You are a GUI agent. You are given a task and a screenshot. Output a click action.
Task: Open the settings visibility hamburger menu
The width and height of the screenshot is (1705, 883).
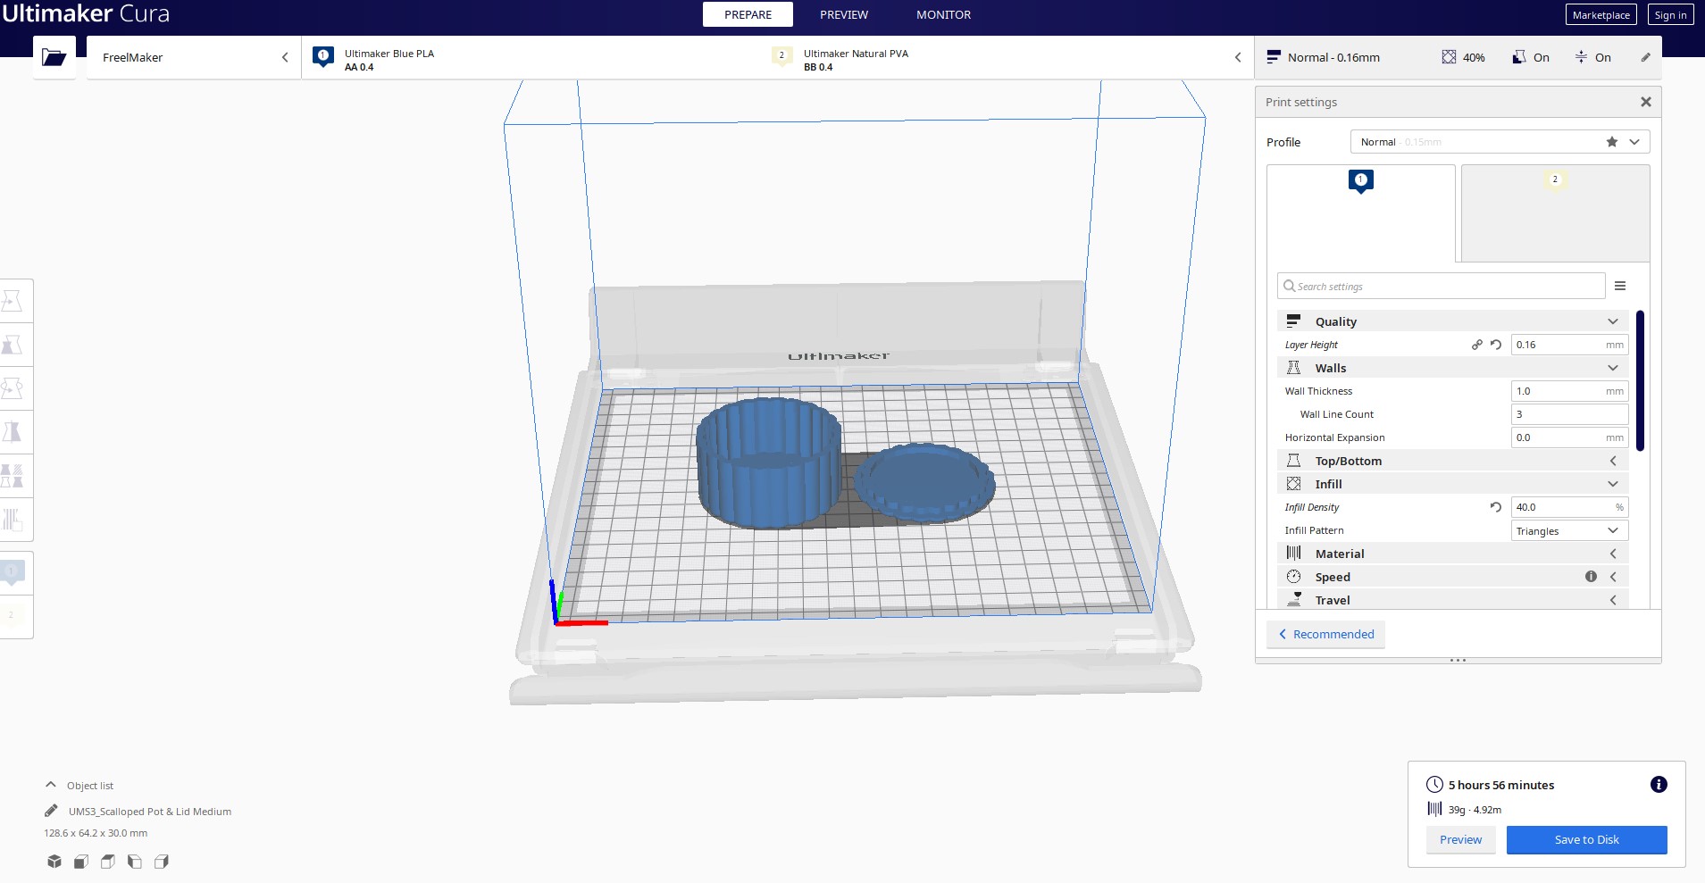[x=1620, y=286]
